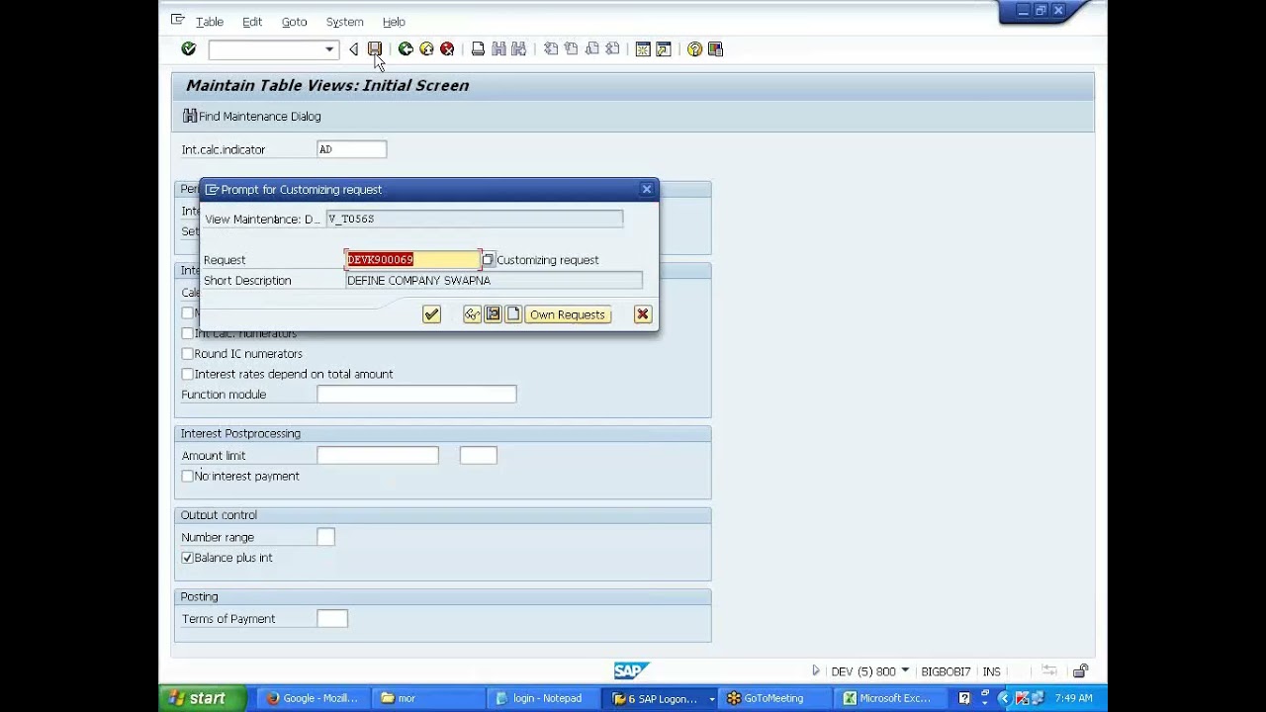
Task: Toggle the No interest payment checkbox
Action: click(187, 477)
